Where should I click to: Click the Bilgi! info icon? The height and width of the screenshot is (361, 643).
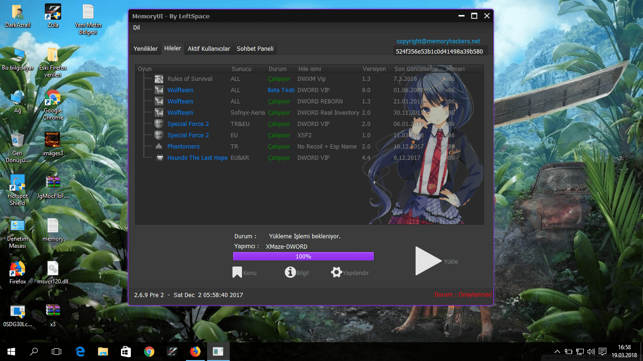290,272
